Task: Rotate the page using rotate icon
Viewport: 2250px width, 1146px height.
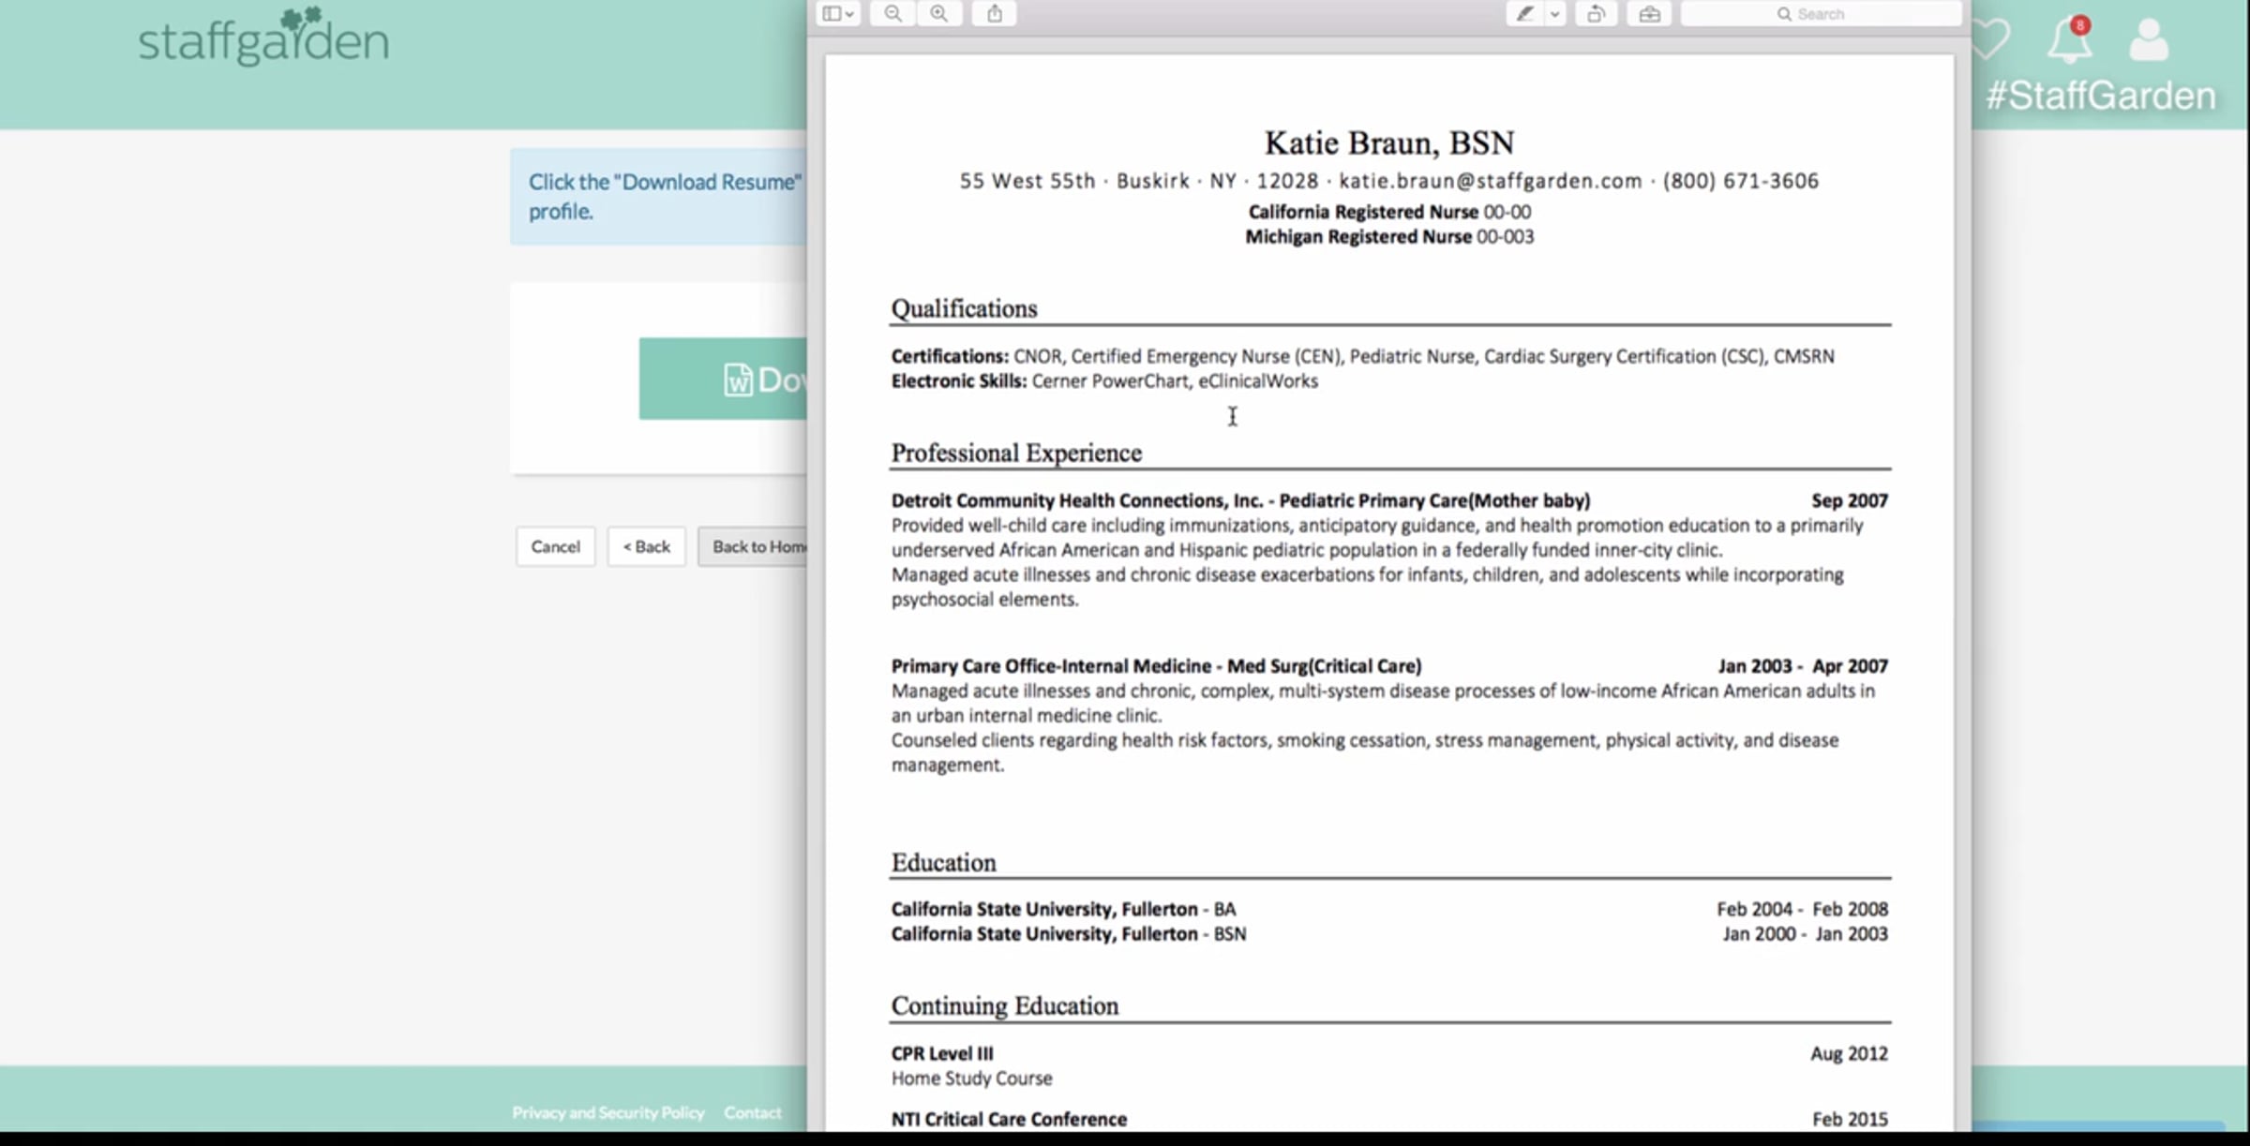Action: coord(1596,14)
